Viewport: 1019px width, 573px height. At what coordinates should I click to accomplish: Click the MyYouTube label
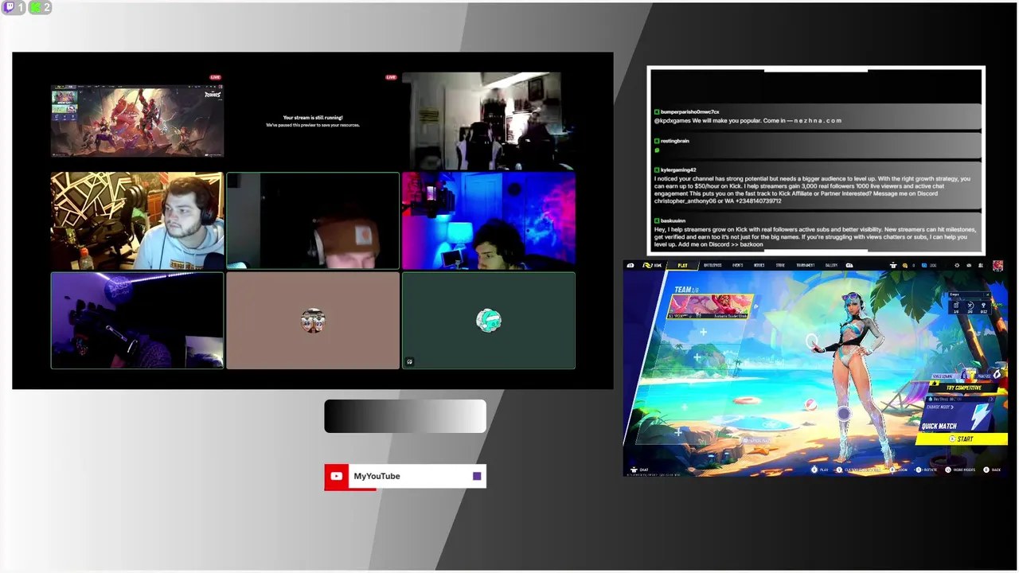point(377,476)
